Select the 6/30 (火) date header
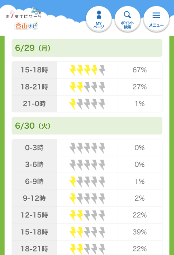 point(87,126)
